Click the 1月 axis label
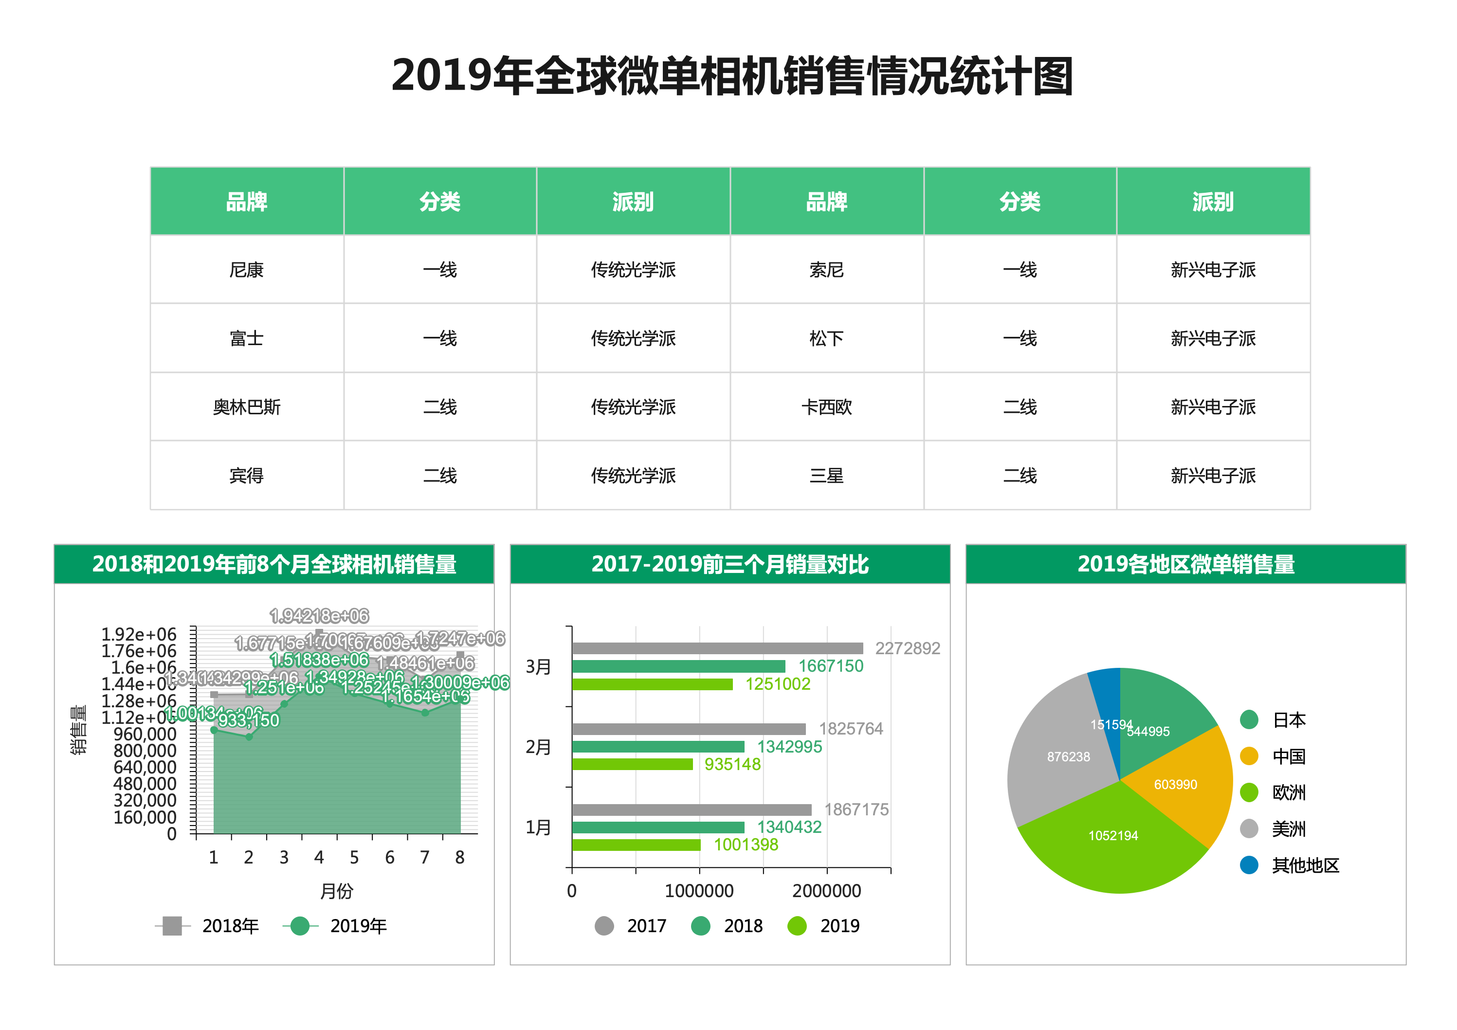 (x=538, y=828)
